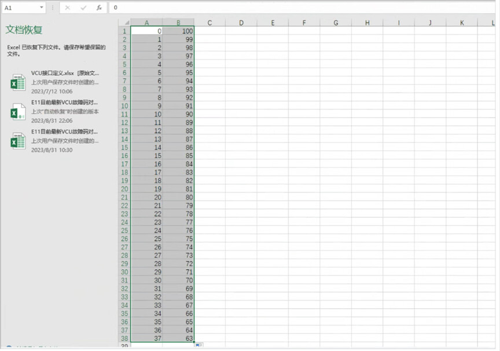Click cell A31 containing 30

[x=146, y=280]
